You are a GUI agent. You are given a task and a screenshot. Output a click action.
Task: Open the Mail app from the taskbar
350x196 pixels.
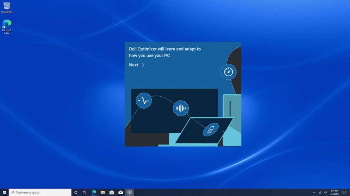121,192
